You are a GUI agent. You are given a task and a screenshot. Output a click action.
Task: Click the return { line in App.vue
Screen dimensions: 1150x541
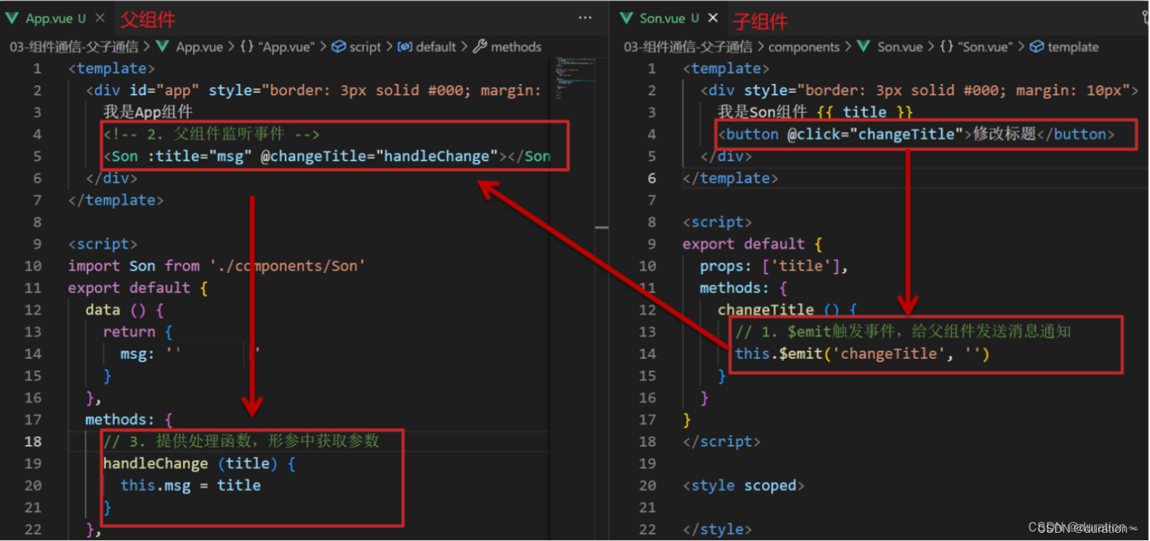[137, 332]
